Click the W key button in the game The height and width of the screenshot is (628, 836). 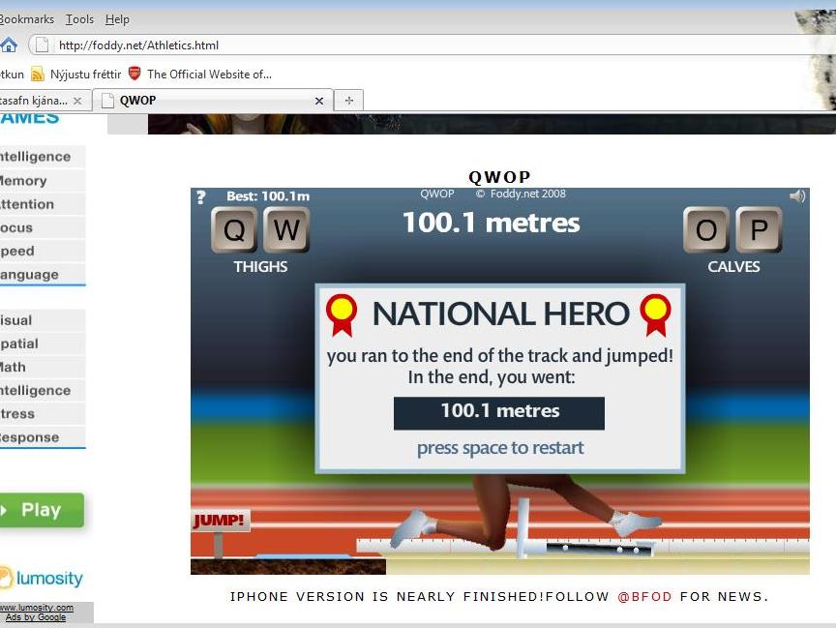click(x=286, y=229)
